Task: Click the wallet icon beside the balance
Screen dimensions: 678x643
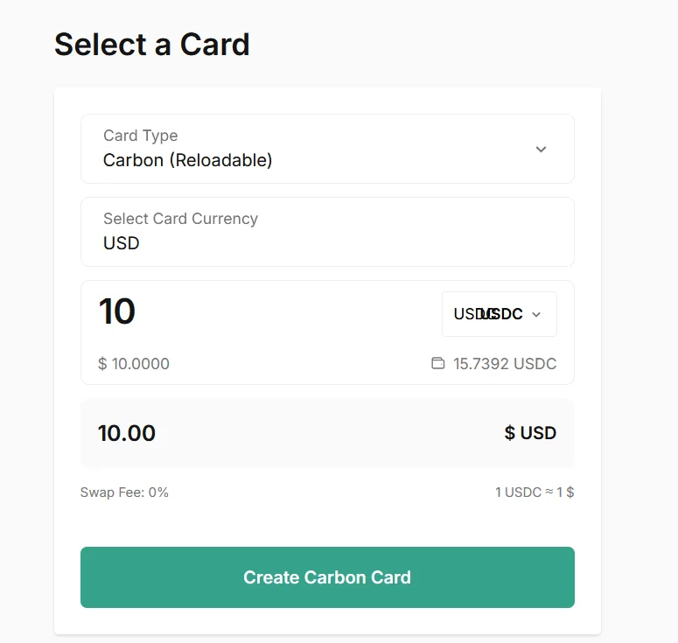Action: pos(437,363)
